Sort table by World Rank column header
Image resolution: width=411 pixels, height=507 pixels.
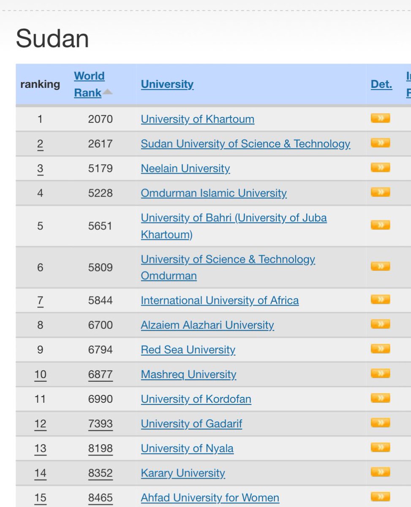pyautogui.click(x=89, y=84)
